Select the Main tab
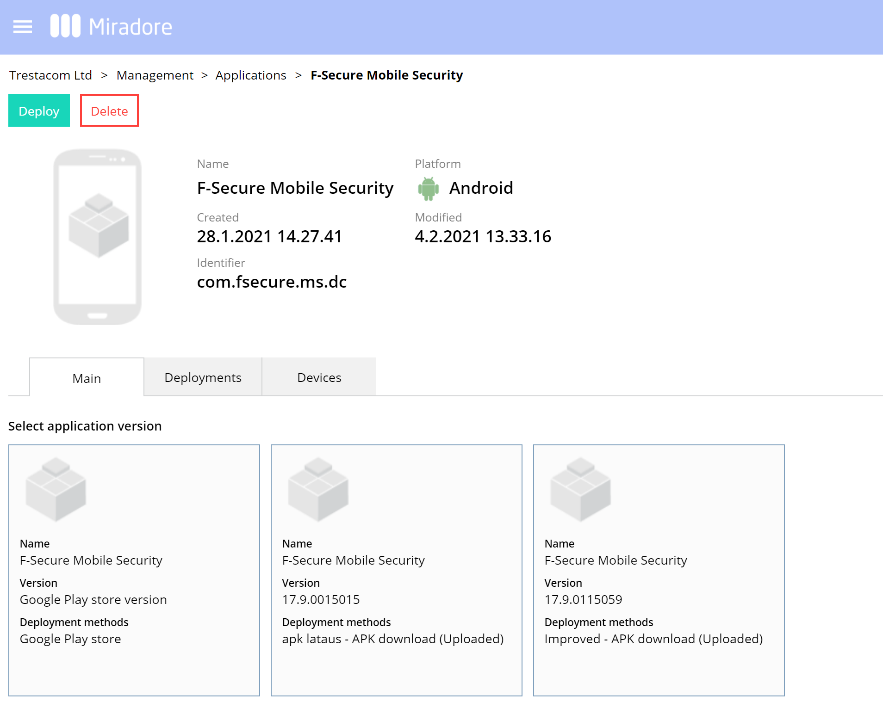The image size is (883, 720). [x=87, y=378]
